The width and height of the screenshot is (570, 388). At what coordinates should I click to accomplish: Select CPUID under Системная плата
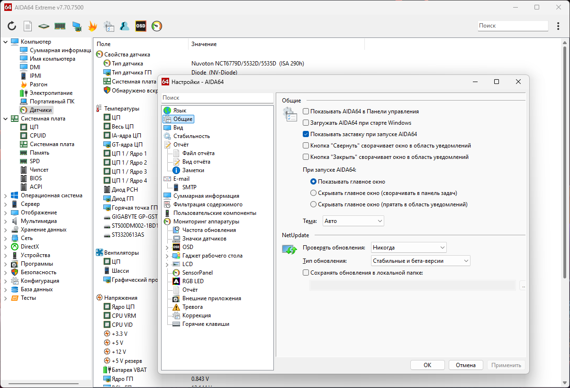38,136
